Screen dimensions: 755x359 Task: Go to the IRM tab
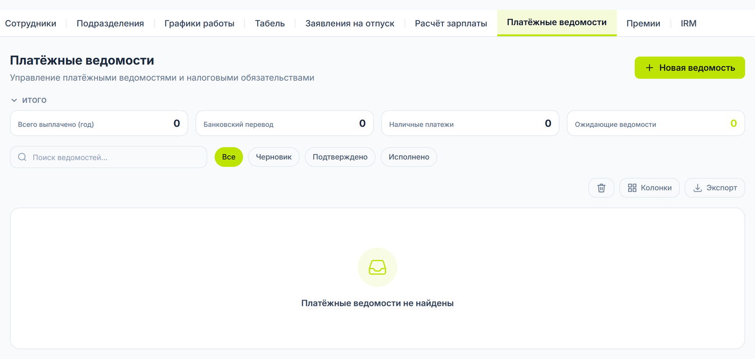pyautogui.click(x=689, y=23)
